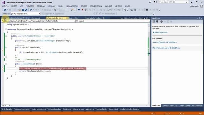Close the MyTestController.cs tab
Viewport: 204px width, 115px height.
coord(67,18)
